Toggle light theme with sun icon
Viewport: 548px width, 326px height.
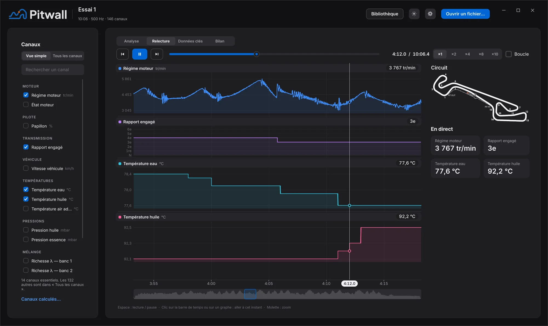pos(414,14)
